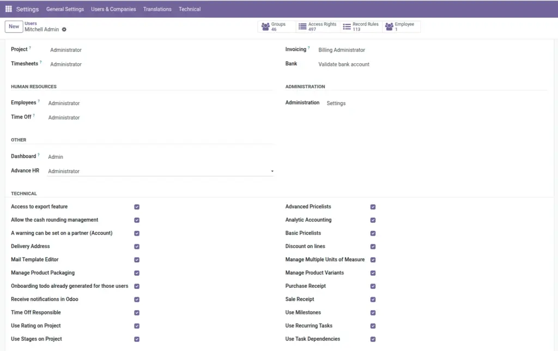Click the Record Rules list icon
Screen dimensions: 558x351
coord(347,27)
